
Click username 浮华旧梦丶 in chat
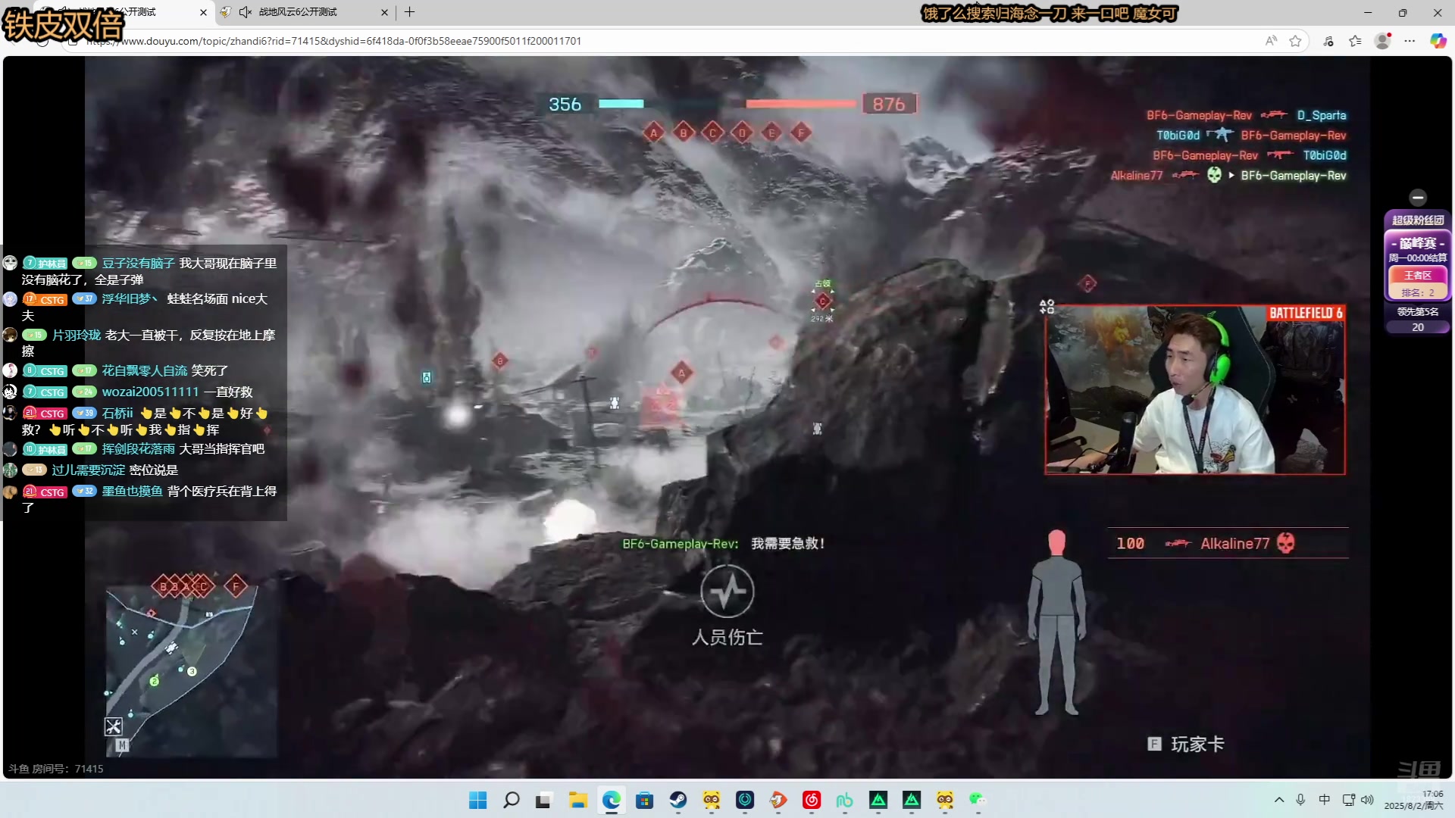click(x=130, y=298)
